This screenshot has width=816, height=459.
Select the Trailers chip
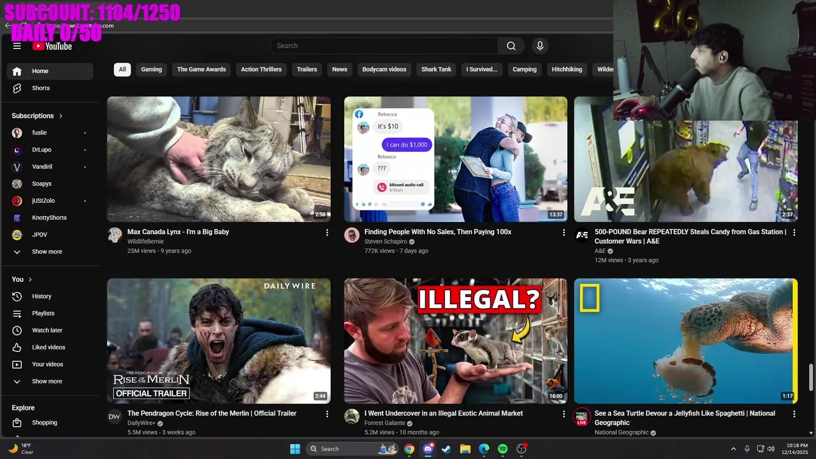tap(307, 69)
